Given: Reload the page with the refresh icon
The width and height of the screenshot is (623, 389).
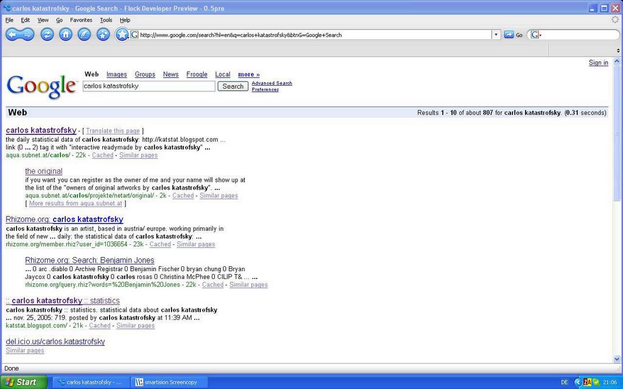Looking at the screenshot, I should click(x=47, y=35).
